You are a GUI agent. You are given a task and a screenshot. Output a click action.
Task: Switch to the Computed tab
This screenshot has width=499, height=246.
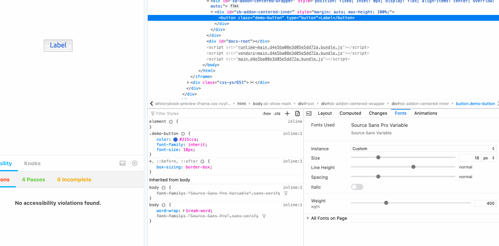350,114
